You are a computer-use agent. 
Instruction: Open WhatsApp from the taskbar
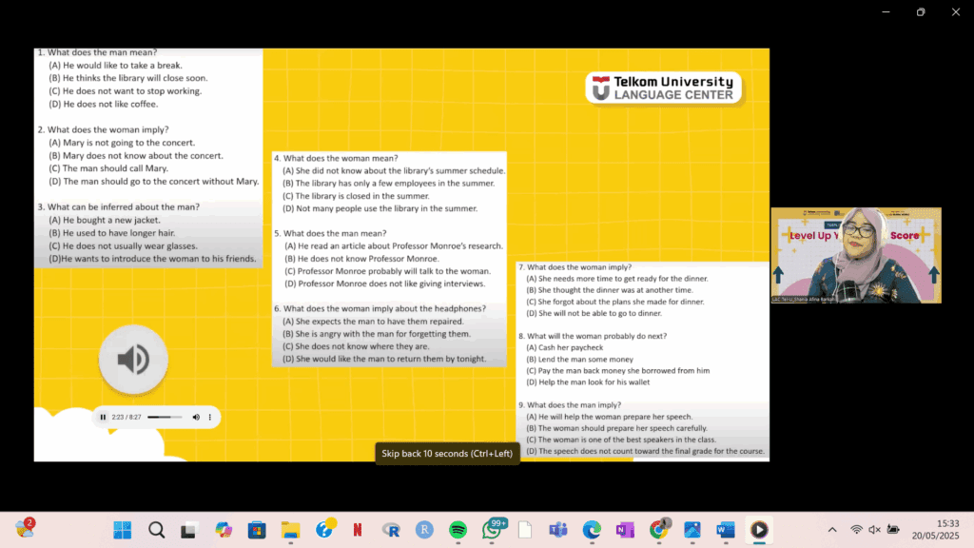click(x=492, y=530)
